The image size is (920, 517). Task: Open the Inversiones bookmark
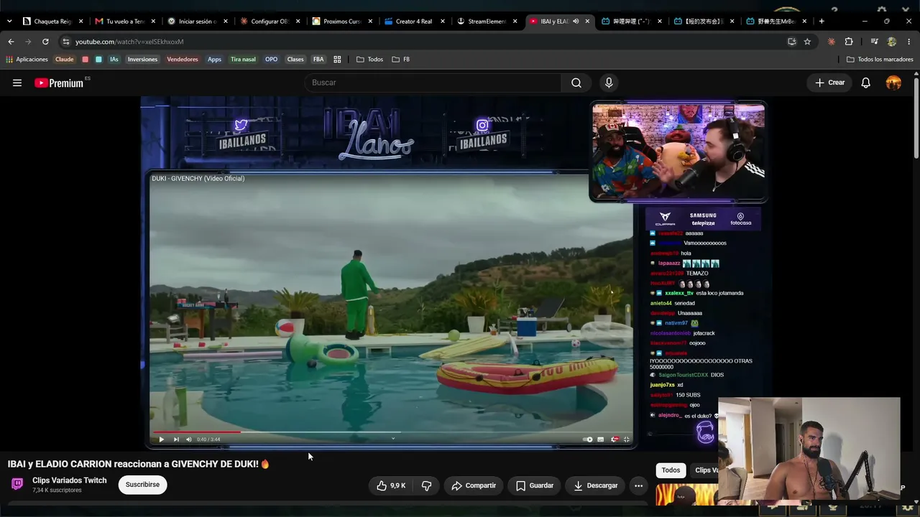142,59
